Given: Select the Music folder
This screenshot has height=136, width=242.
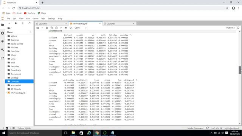Looking at the screenshot, I should tap(19, 55).
